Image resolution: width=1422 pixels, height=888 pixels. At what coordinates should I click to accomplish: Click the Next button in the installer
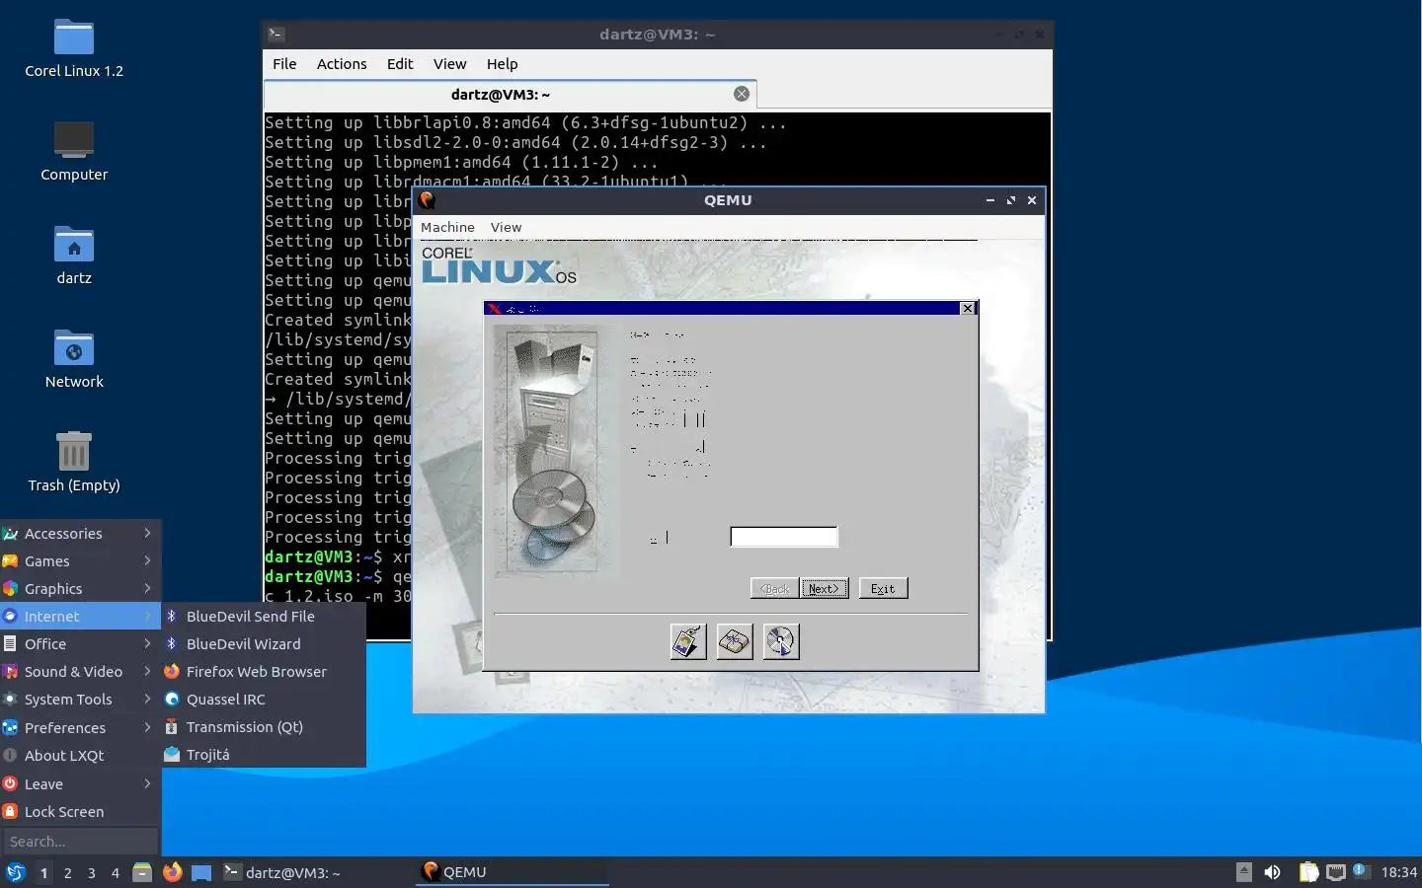click(825, 588)
